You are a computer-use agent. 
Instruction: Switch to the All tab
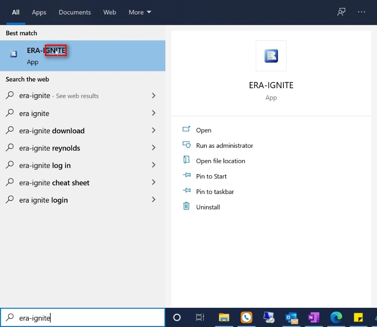[x=16, y=12]
